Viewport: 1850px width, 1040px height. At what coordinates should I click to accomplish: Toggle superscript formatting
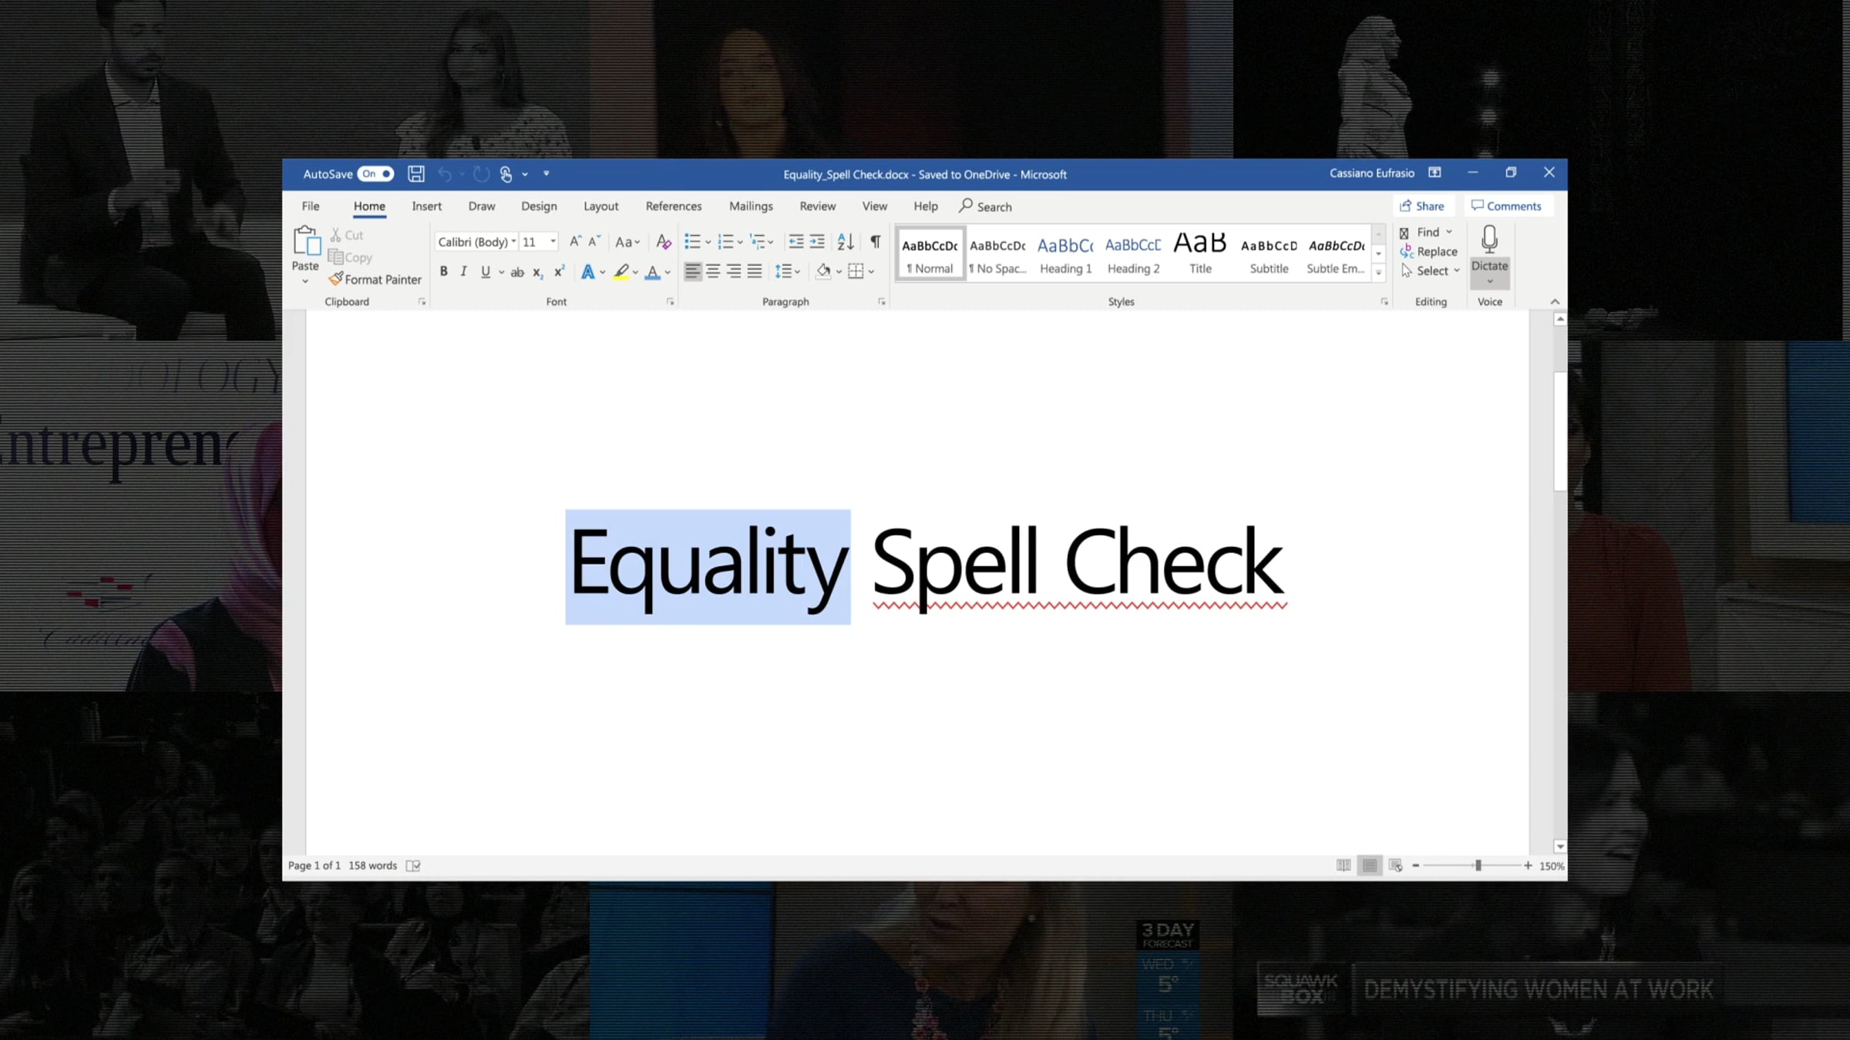click(x=559, y=271)
